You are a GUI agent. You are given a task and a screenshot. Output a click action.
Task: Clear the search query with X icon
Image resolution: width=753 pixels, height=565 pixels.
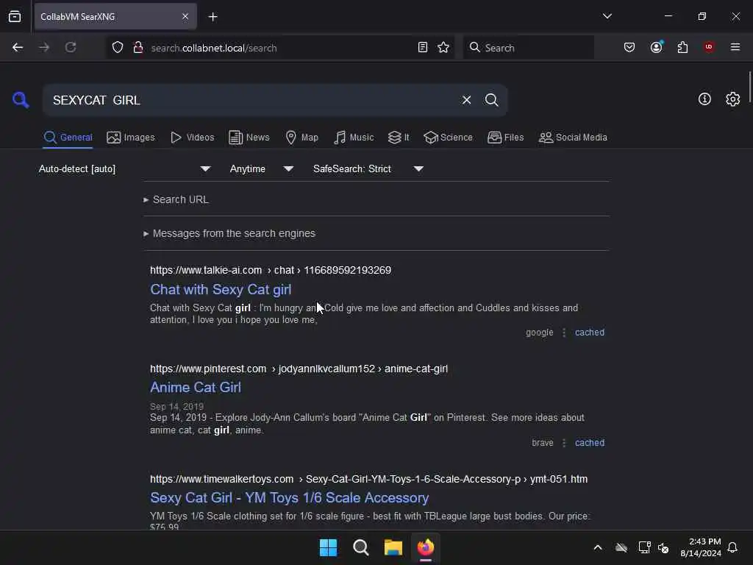click(466, 100)
